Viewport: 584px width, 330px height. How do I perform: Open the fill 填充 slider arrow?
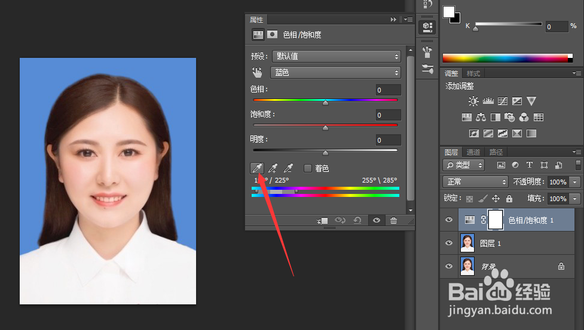click(x=575, y=199)
